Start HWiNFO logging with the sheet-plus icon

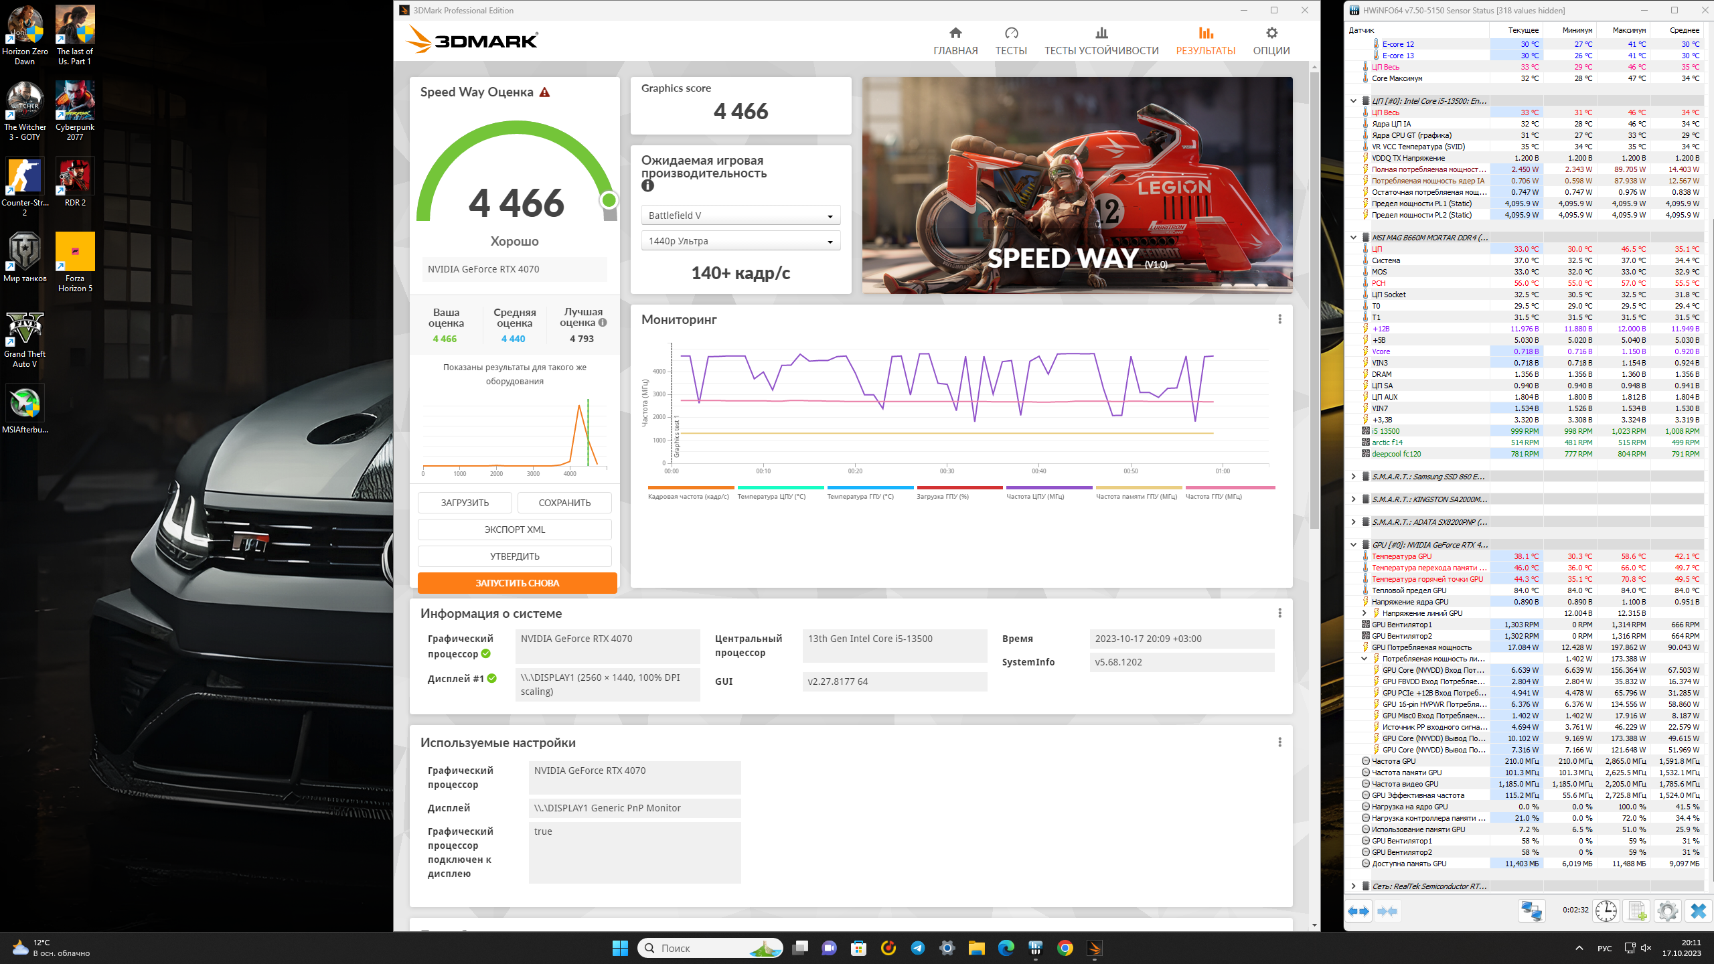pos(1637,911)
